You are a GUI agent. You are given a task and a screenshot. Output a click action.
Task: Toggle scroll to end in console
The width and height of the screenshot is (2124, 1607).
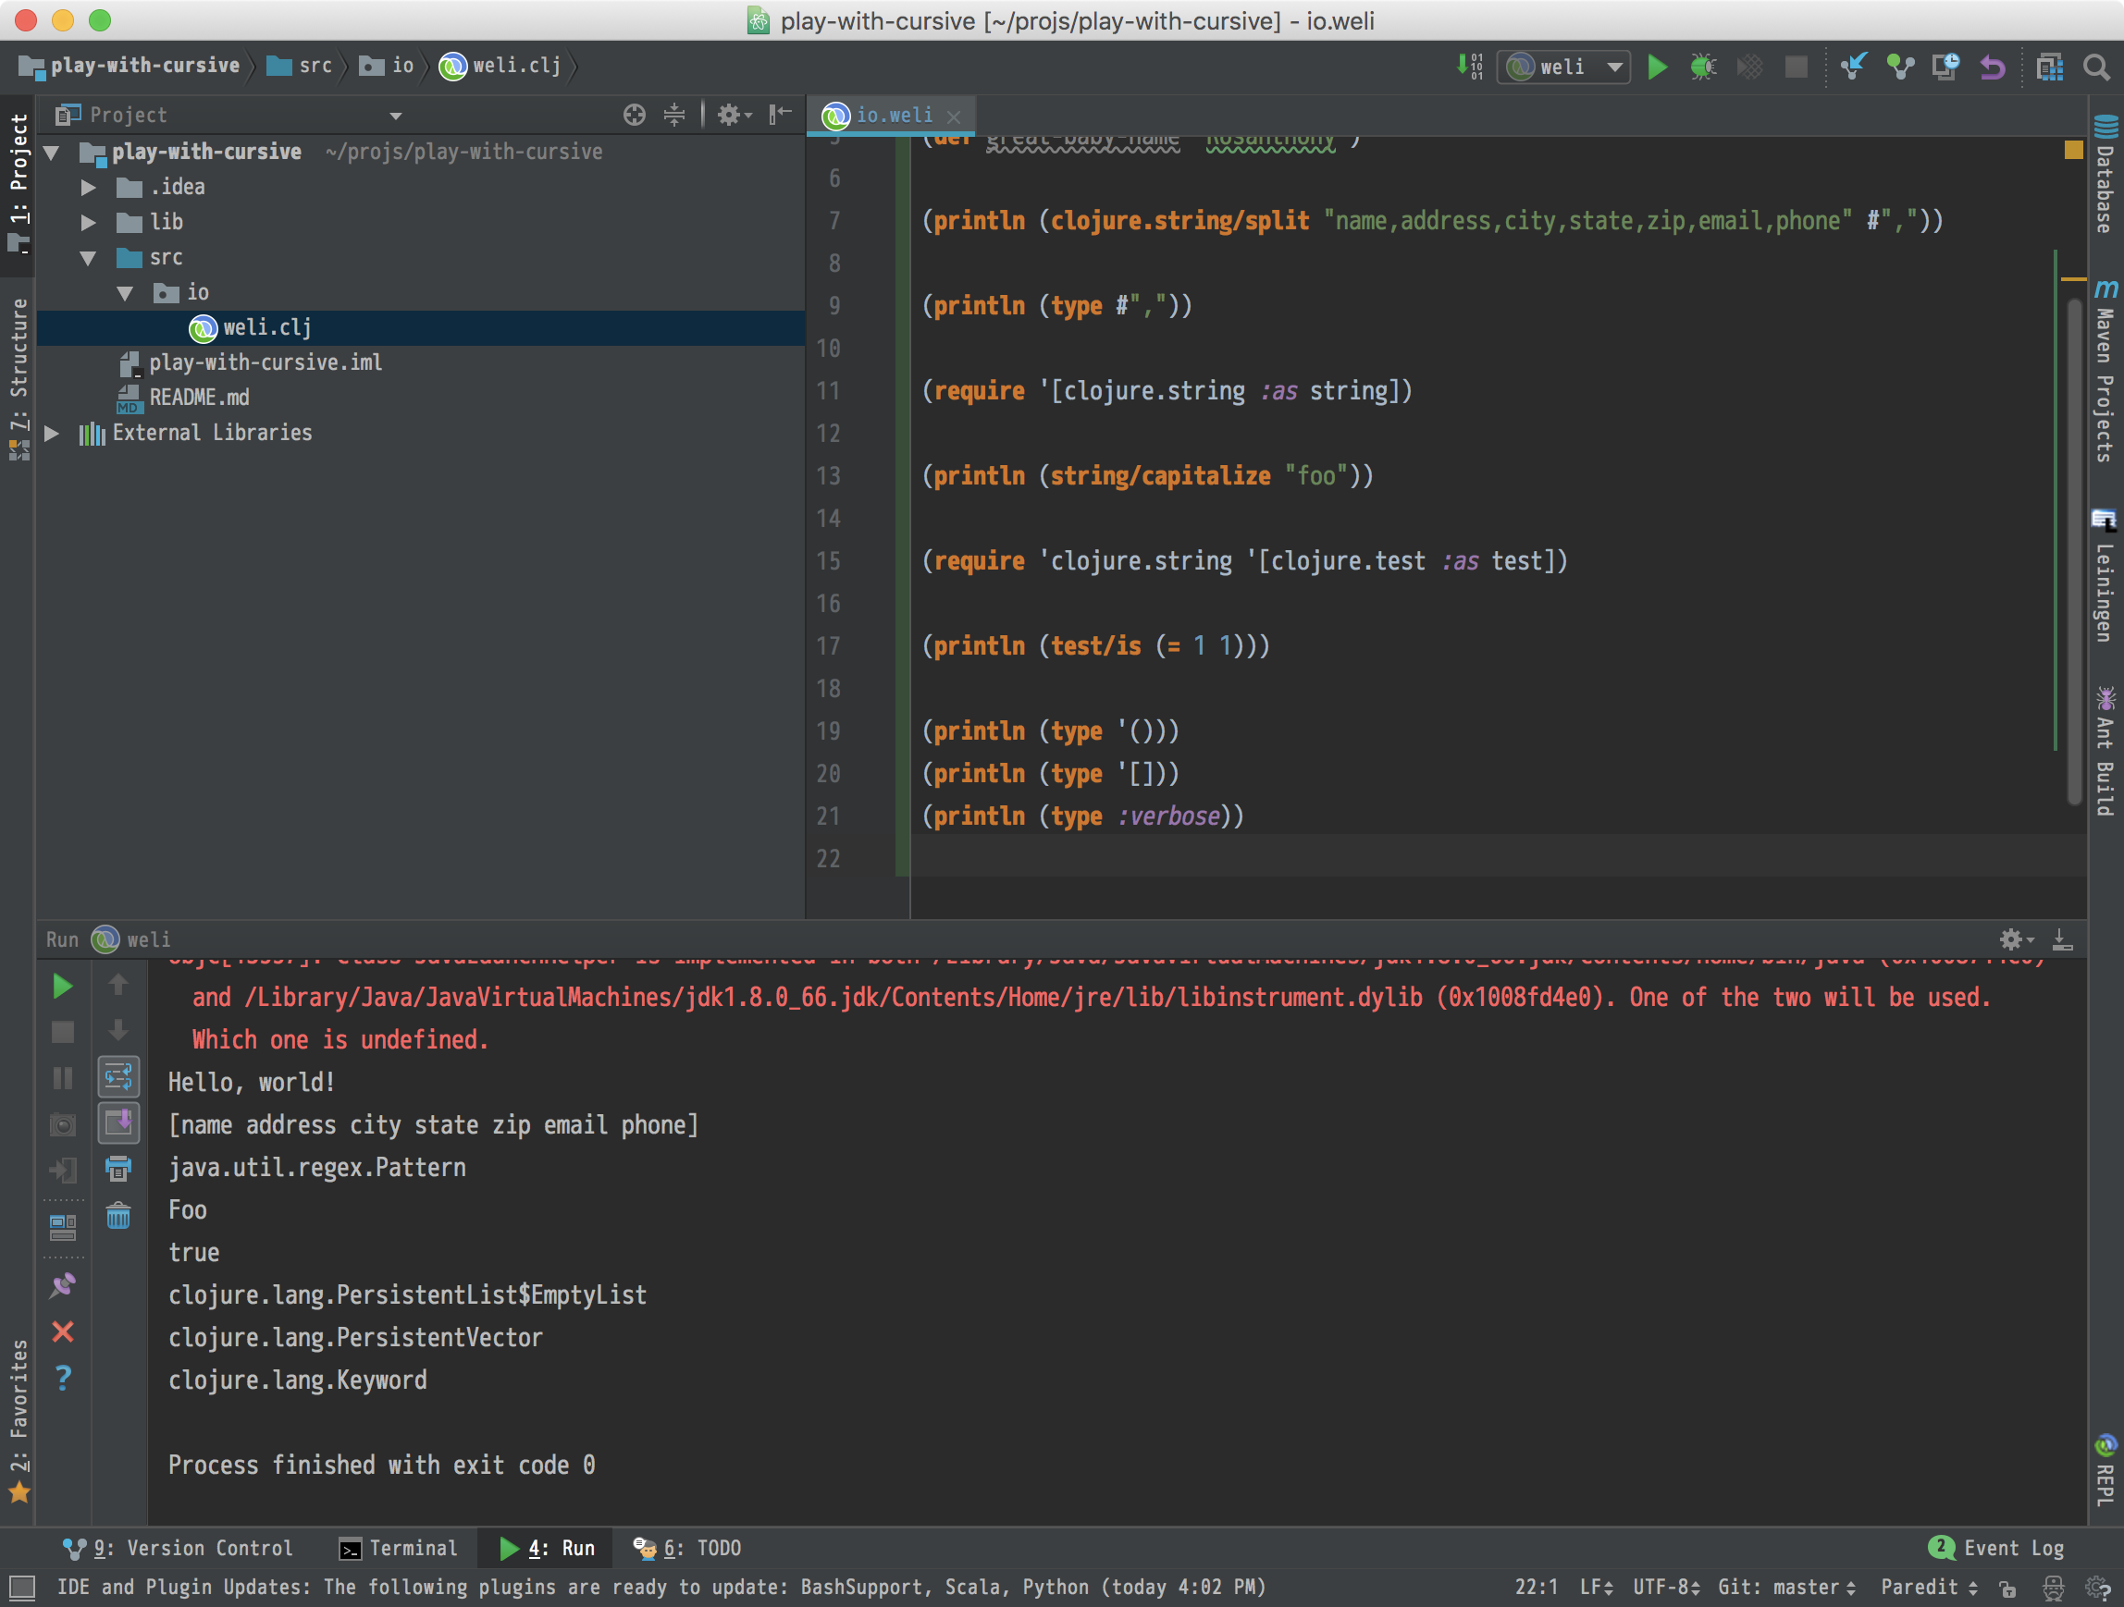point(118,1122)
